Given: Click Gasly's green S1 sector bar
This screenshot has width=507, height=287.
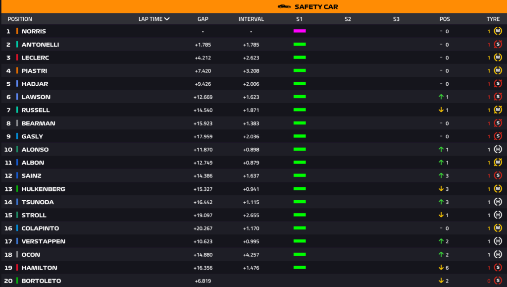Looking at the screenshot, I should 300,136.
